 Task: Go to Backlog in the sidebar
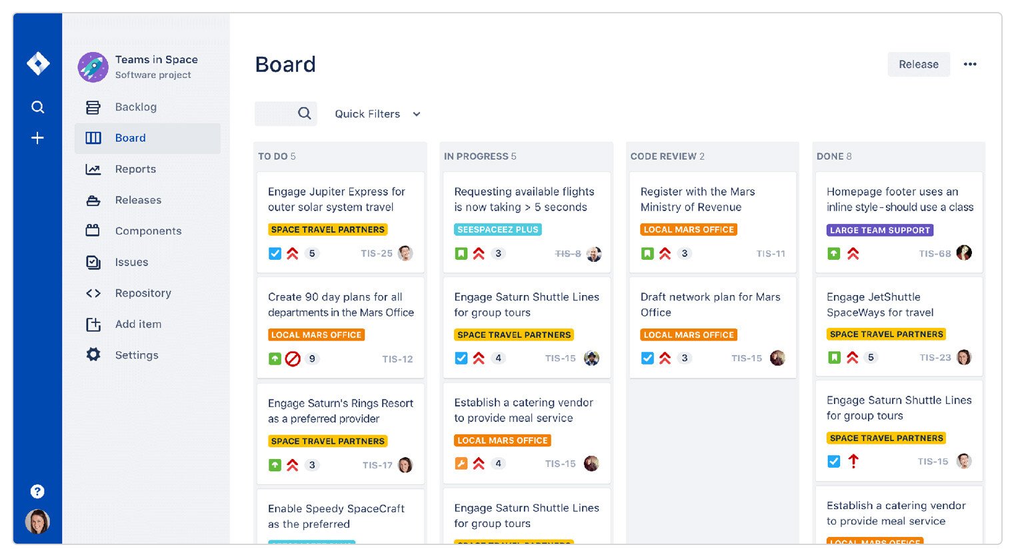(135, 107)
